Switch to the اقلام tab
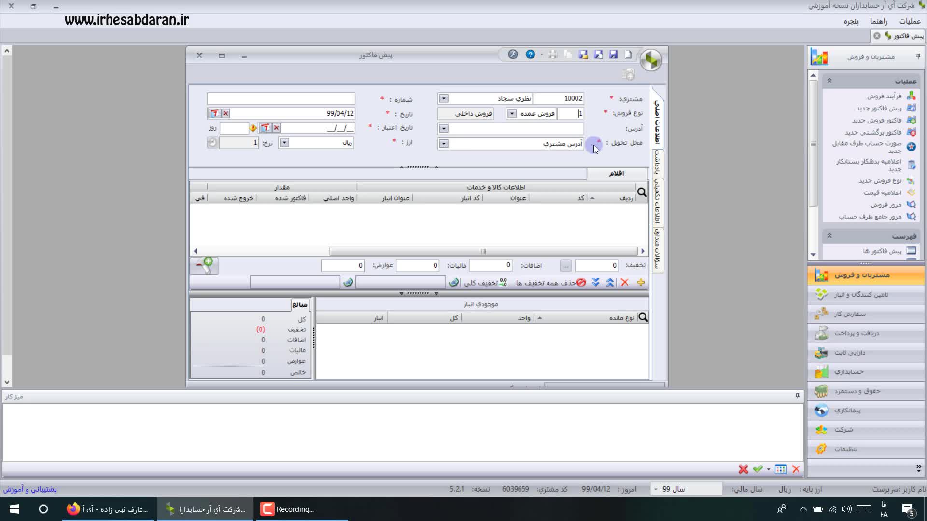927x521 pixels. tap(616, 173)
